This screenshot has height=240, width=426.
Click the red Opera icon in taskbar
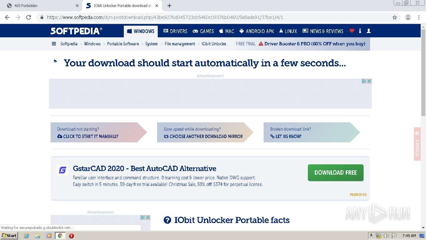click(71, 236)
